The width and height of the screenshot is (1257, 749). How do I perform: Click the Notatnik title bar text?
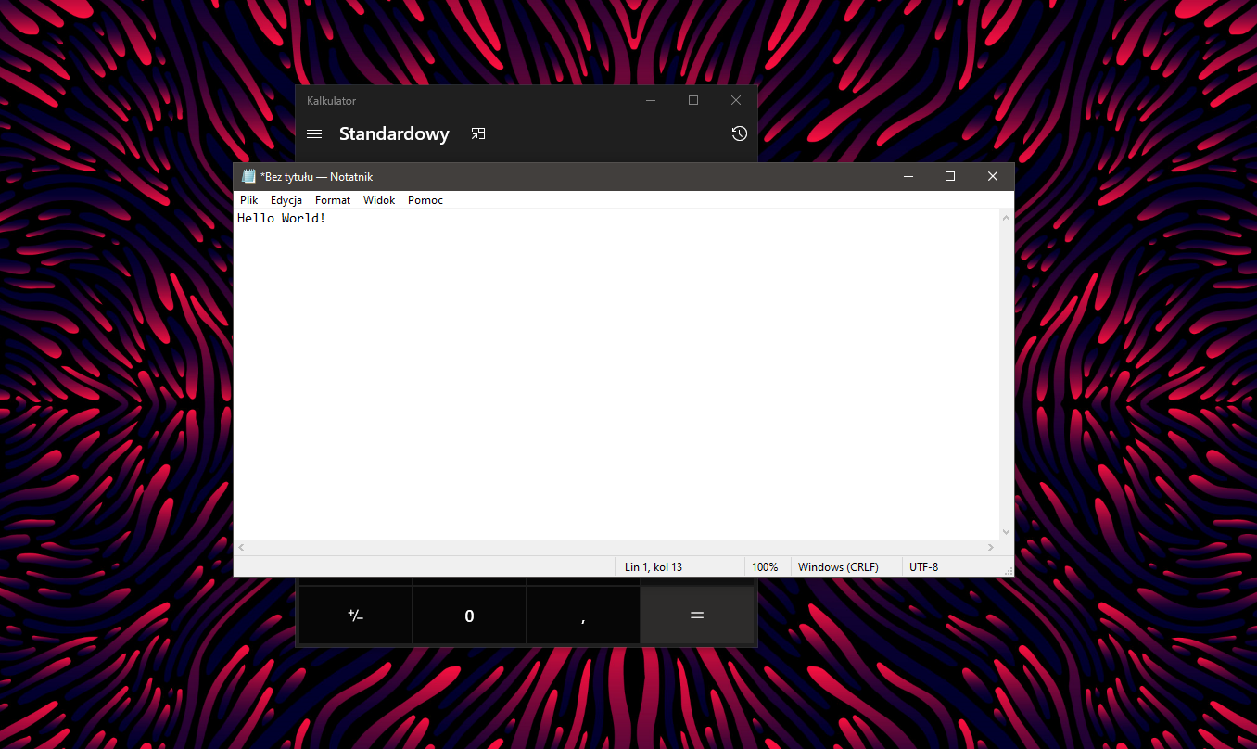point(316,176)
